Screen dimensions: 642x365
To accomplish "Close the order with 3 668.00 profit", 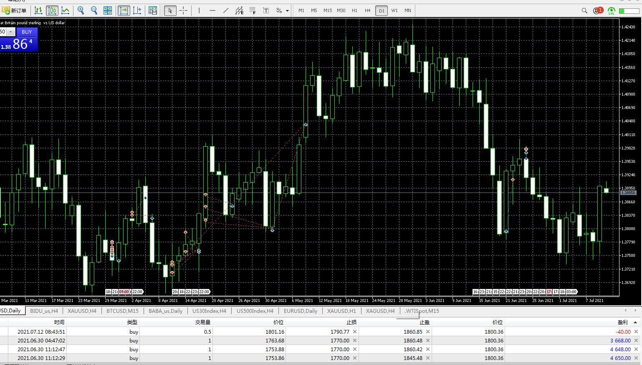I will tap(637, 340).
